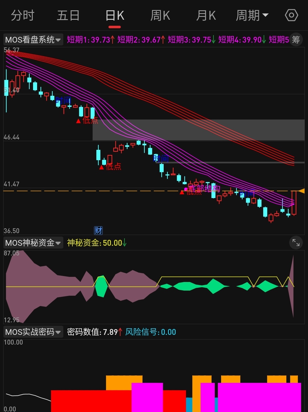Tap the 46.44 price axis label
This screenshot has height=412, width=308.
11,137
